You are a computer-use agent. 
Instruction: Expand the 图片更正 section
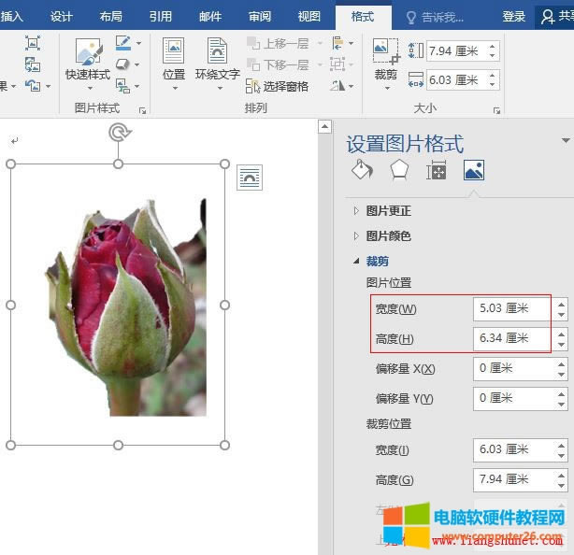(x=388, y=211)
